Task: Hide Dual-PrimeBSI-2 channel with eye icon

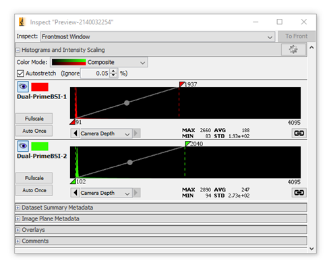Action: point(23,146)
